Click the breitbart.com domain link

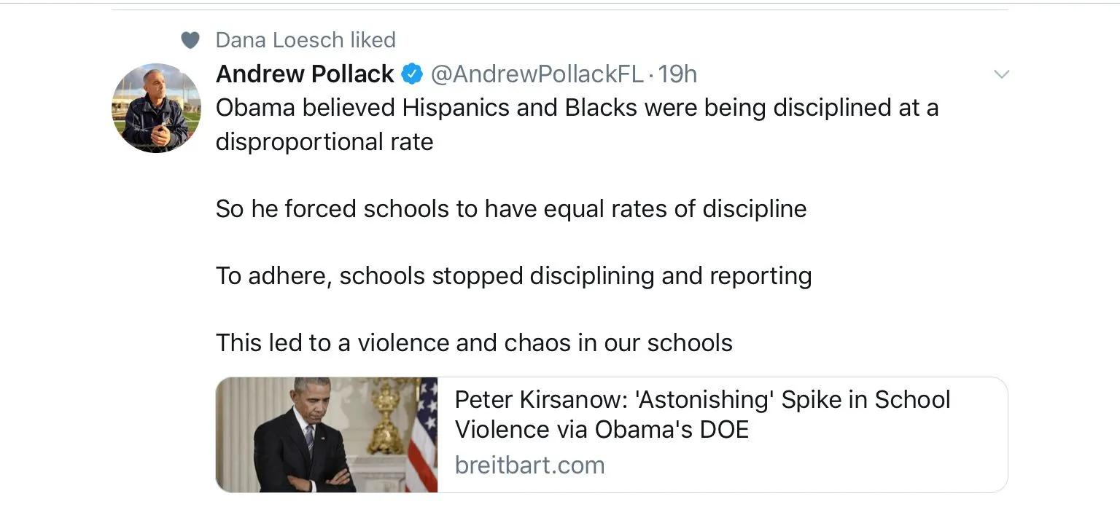tap(529, 465)
